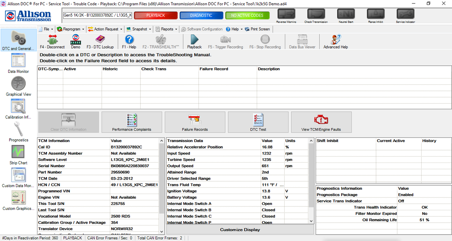Select the Input Speed 1232 value
This screenshot has height=241, width=452.
(x=267, y=153)
